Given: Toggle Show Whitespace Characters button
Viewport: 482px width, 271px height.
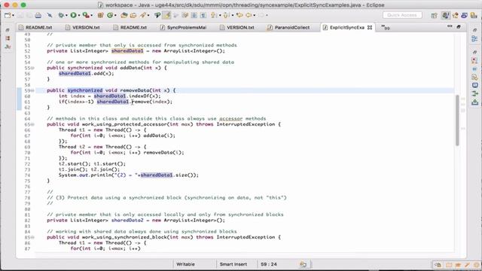Looking at the screenshot, I should point(203,15).
